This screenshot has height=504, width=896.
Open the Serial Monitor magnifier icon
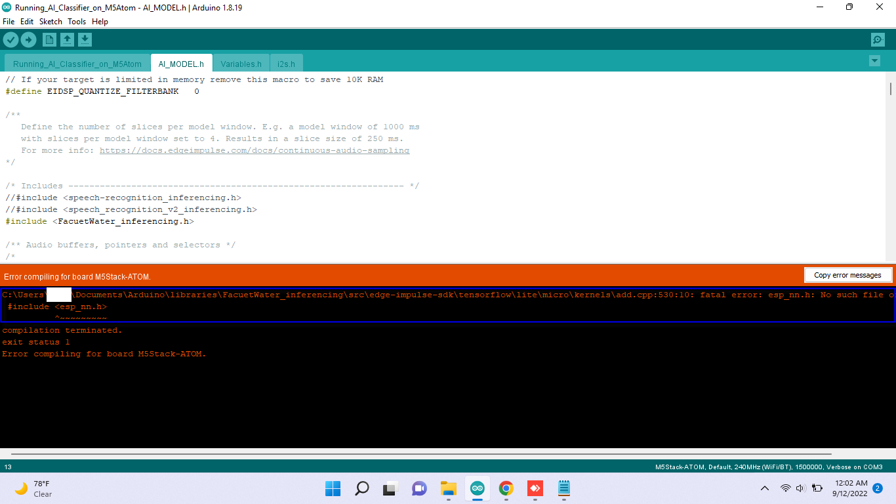(878, 40)
